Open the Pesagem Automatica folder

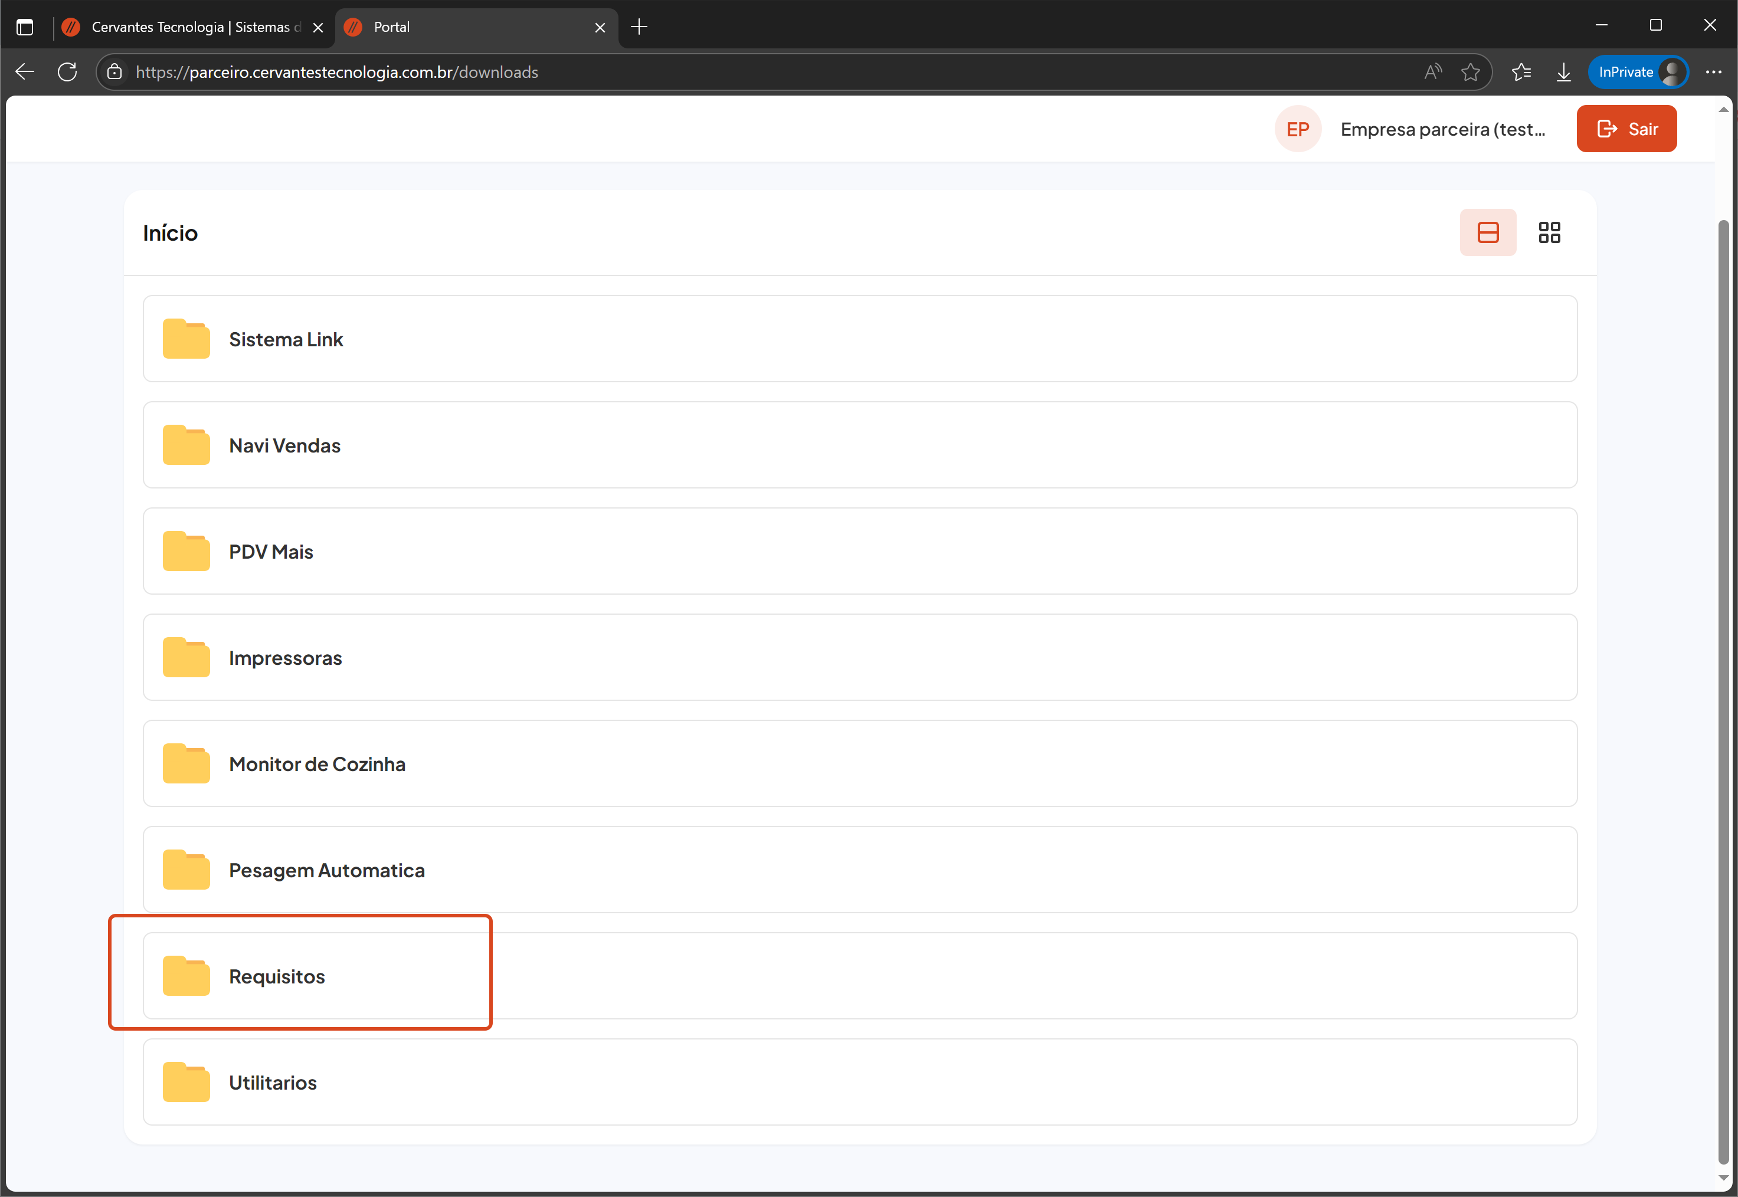coord(326,870)
